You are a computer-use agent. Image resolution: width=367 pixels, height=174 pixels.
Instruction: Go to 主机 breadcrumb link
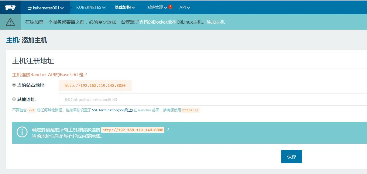[12, 40]
